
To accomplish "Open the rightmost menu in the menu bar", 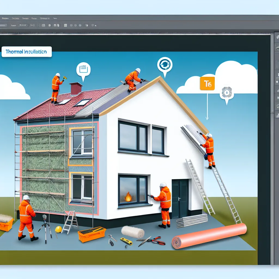I will 55,19.
